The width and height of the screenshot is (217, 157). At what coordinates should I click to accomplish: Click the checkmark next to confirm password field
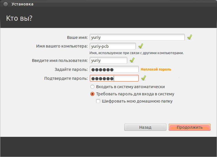click(144, 78)
